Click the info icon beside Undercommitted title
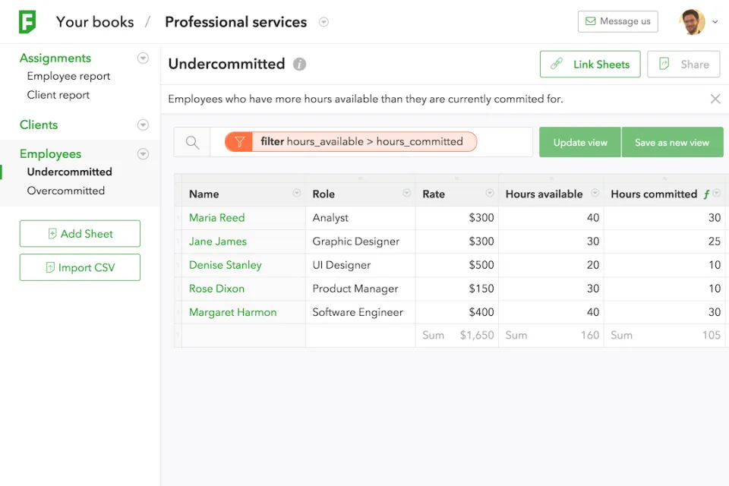 point(299,65)
